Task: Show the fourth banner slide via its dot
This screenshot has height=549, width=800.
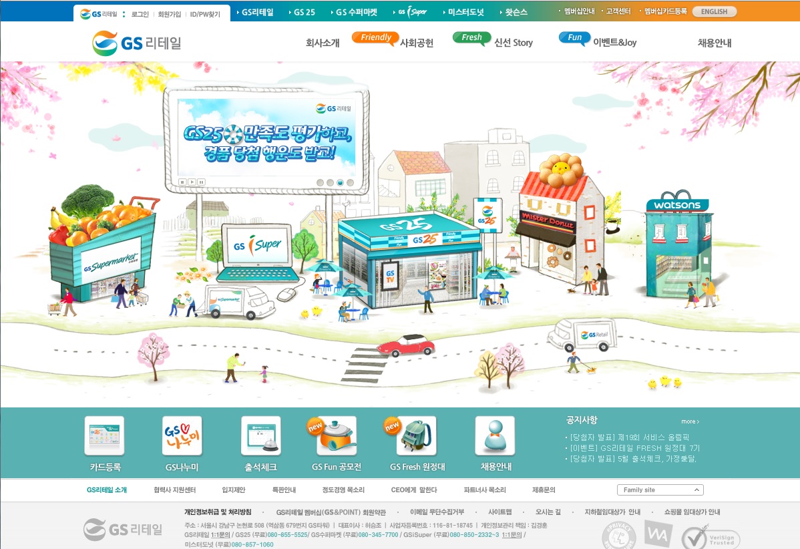Action: coord(350,182)
